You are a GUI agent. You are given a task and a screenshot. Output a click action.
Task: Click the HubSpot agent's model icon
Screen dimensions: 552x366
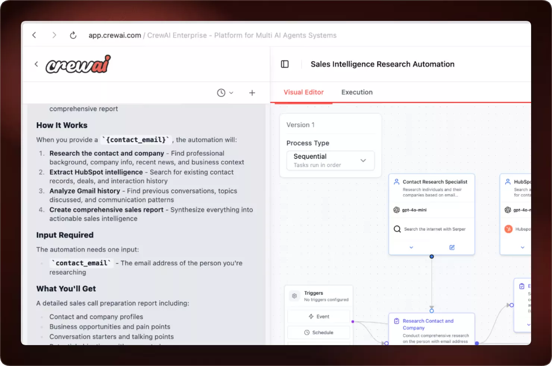point(508,210)
